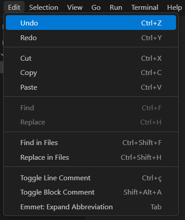Toggle Block Comment from the menu
The height and width of the screenshot is (220, 185).
(x=91, y=192)
